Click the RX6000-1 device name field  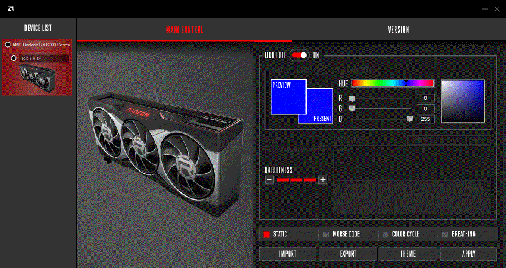44,58
